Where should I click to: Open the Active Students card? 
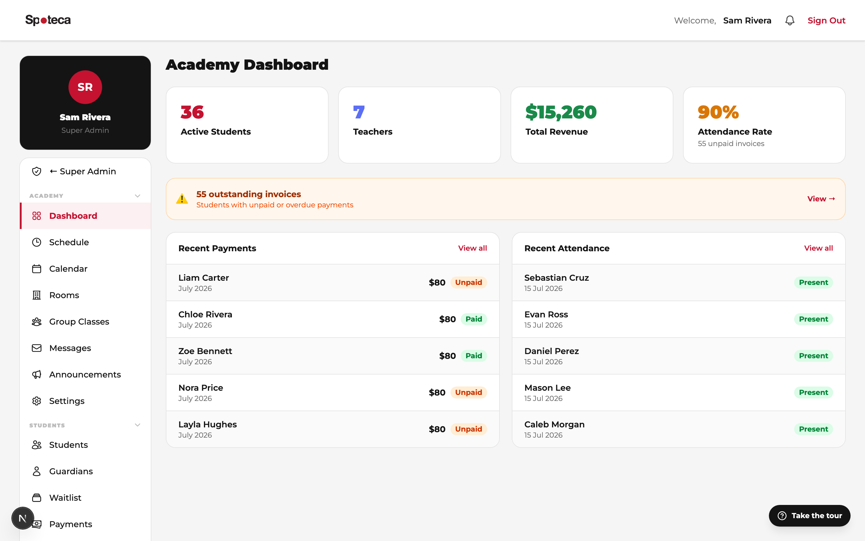pyautogui.click(x=247, y=125)
